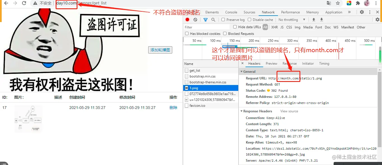Switch to the Performance tab

[291, 12]
